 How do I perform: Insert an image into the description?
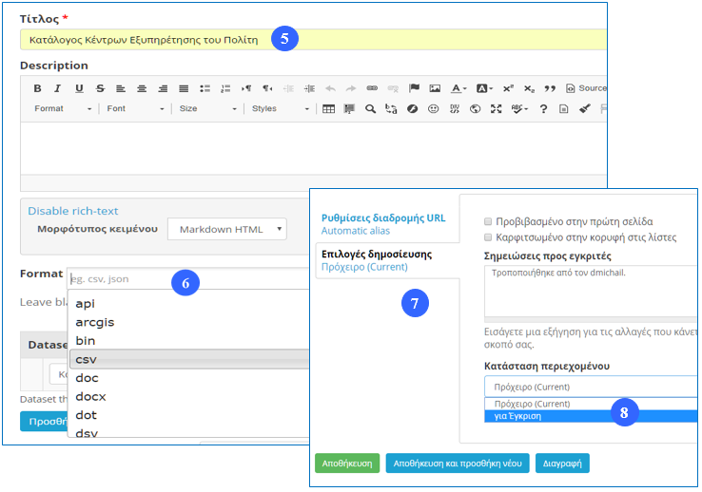tap(435, 88)
